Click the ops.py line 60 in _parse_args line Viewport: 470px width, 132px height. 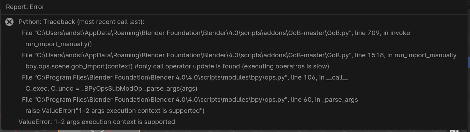click(190, 100)
